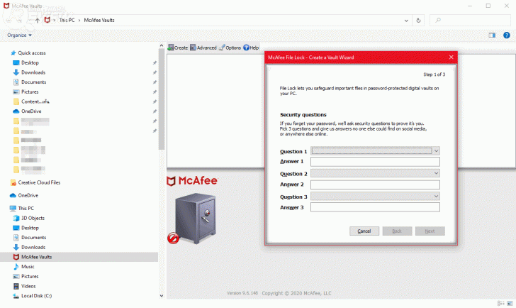Click the Next button in wizard
The width and height of the screenshot is (516, 308).
pyautogui.click(x=430, y=231)
